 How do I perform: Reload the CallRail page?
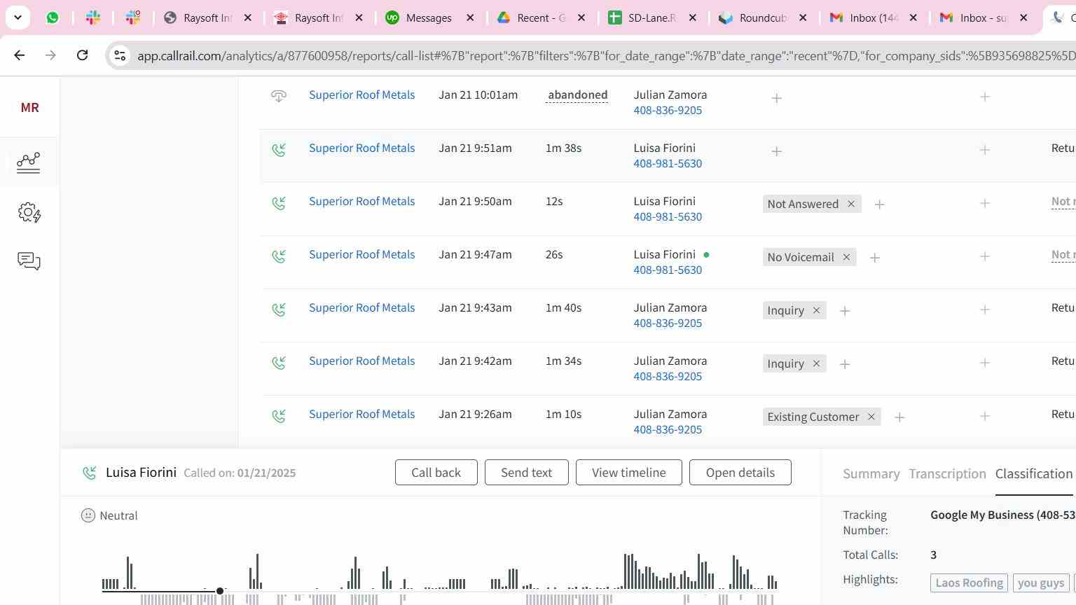(82, 55)
